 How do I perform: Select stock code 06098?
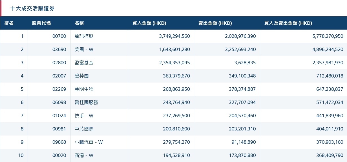(59, 102)
